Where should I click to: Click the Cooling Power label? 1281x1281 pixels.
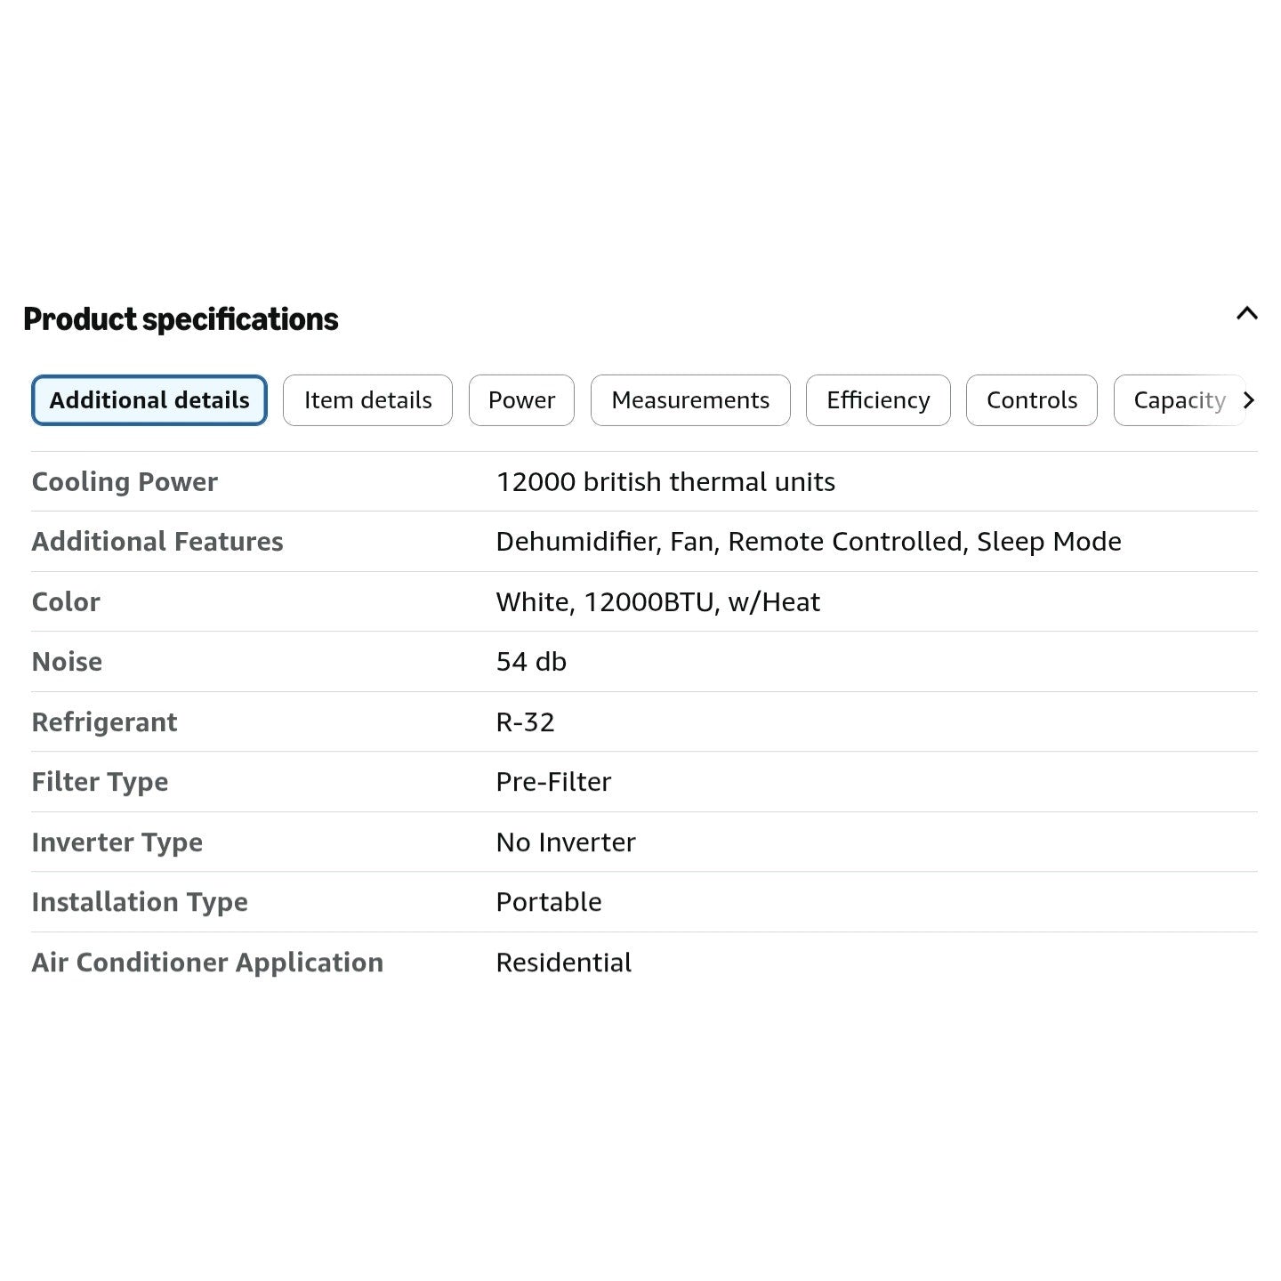click(125, 482)
